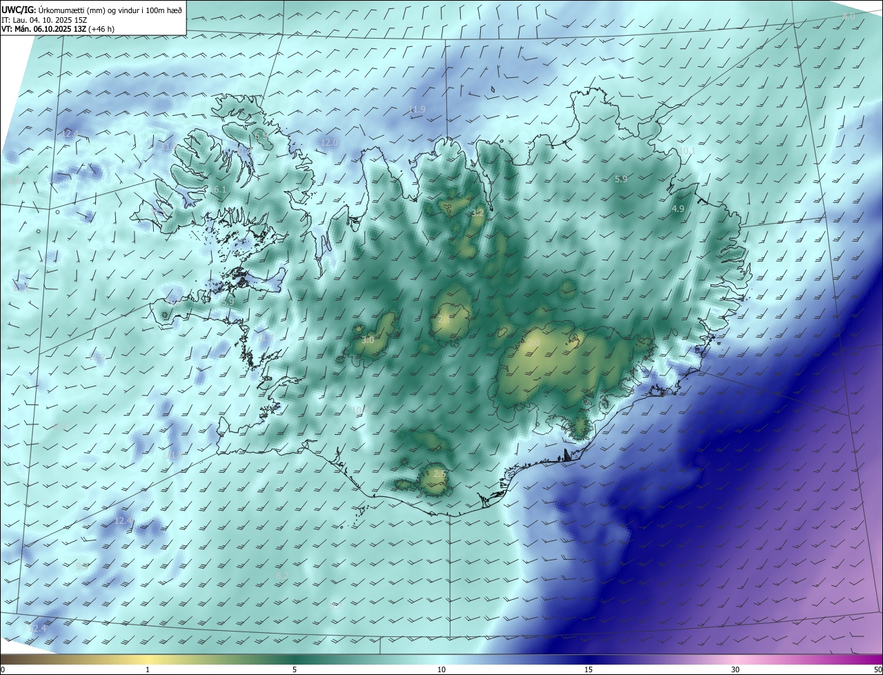Click the 3.2 value label on the map
883x675 pixels.
tap(477, 213)
